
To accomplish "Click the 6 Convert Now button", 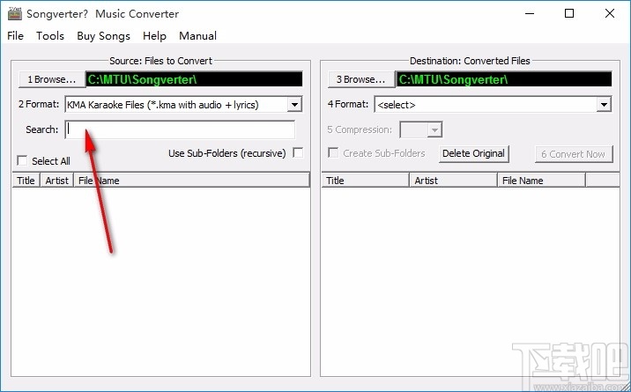I will (574, 154).
